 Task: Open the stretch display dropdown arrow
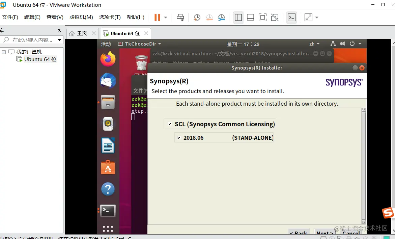317,18
